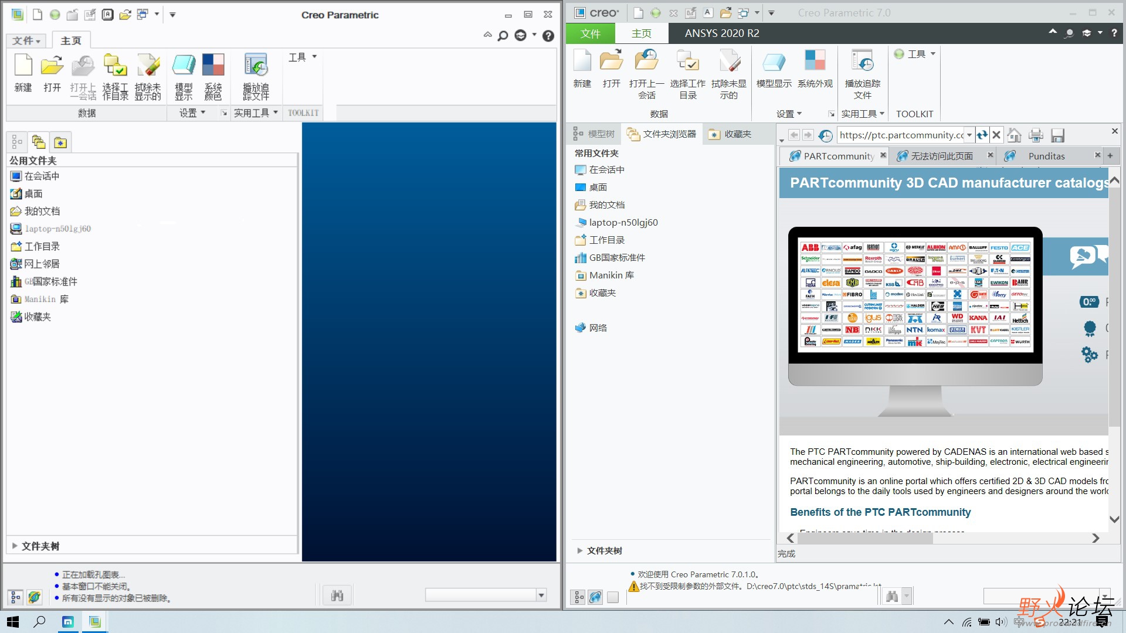Click 播放追踪文件 in Creo 7.0 ribbon

(863, 74)
